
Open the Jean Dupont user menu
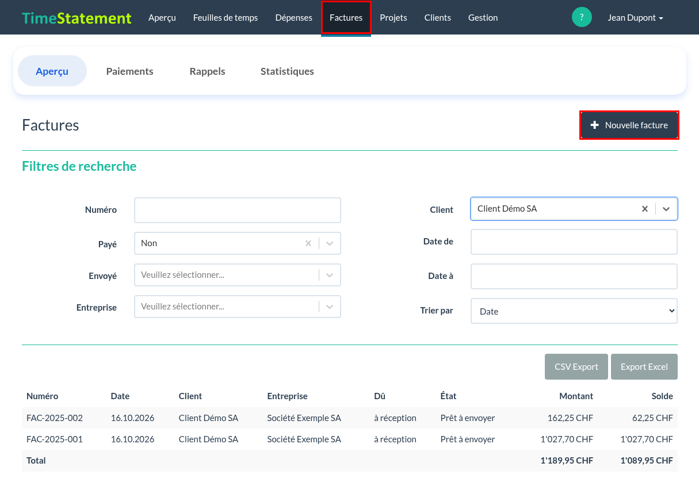tap(636, 18)
